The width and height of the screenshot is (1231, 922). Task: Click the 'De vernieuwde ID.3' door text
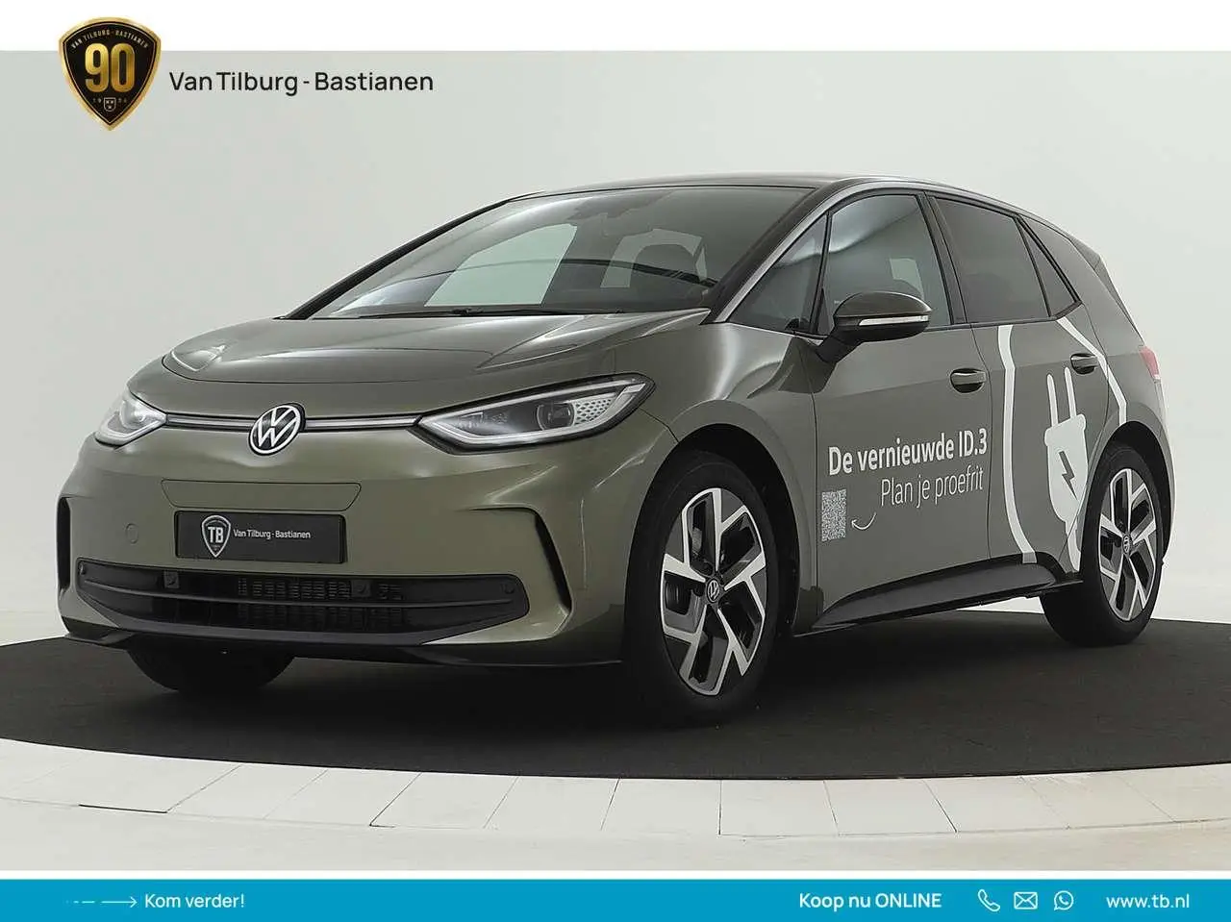(906, 451)
